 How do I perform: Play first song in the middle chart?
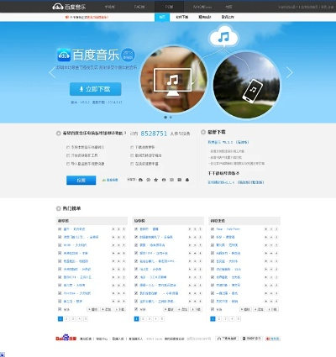pyautogui.click(x=190, y=229)
